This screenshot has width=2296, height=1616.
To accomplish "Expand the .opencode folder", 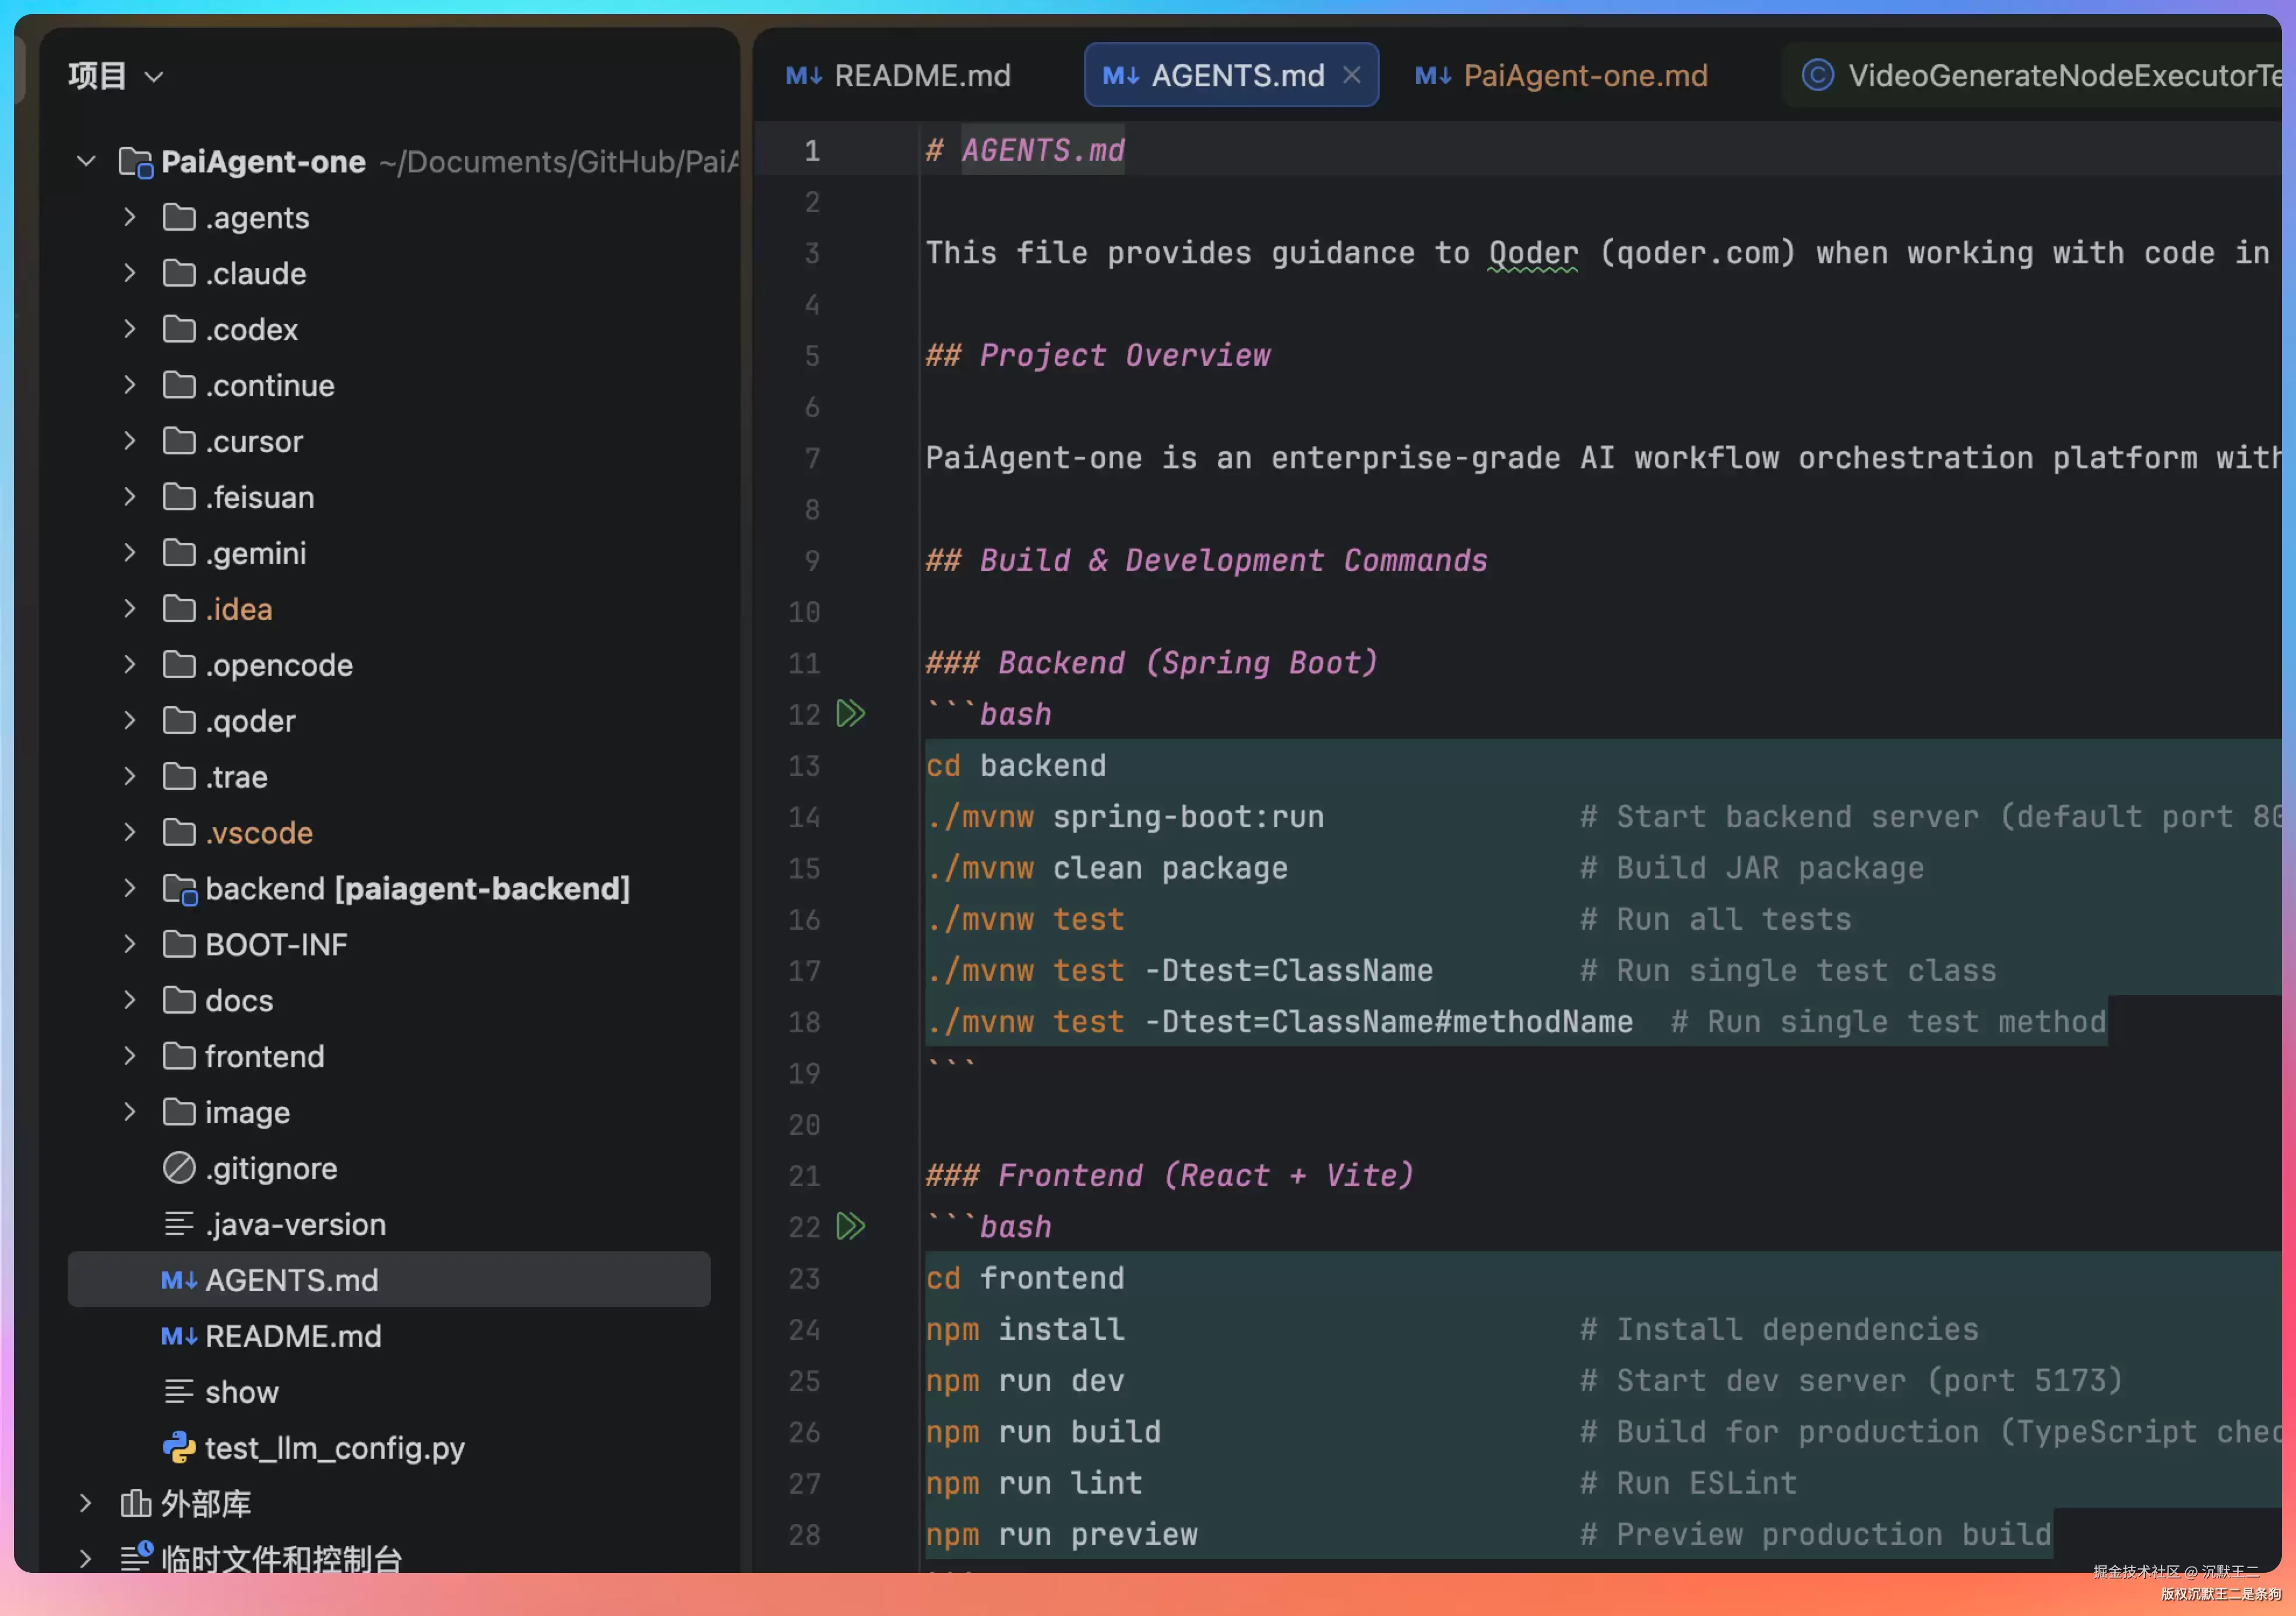I will pyautogui.click(x=129, y=665).
